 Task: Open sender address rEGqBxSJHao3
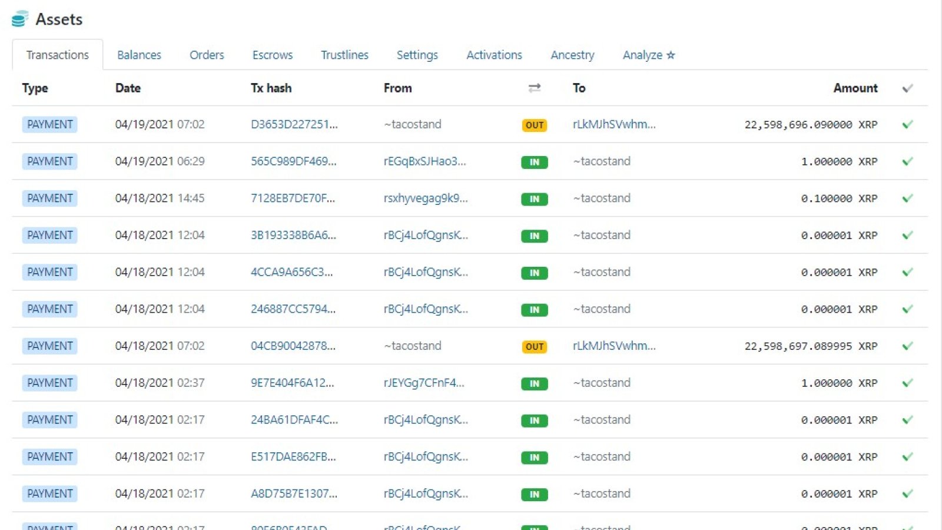425,161
